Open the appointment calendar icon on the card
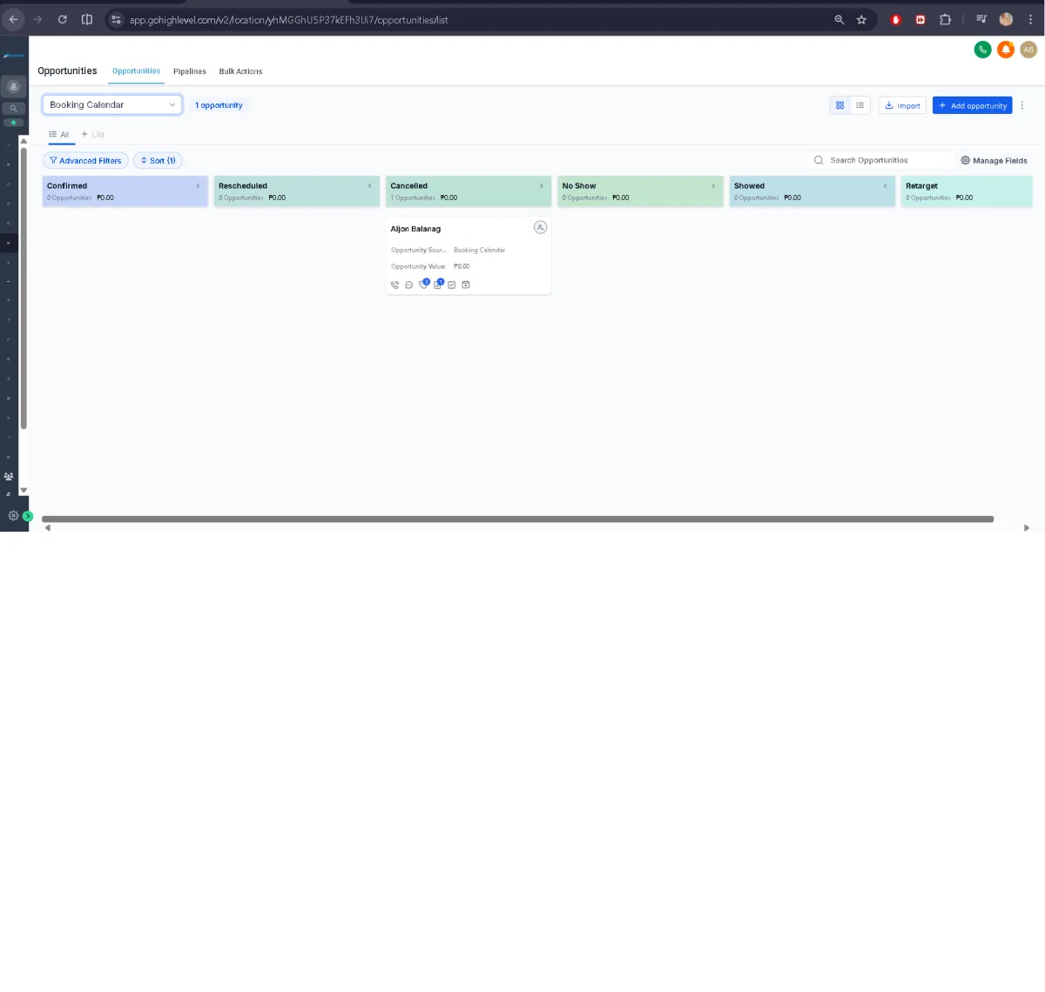Image resolution: width=1045 pixels, height=992 pixels. click(466, 285)
